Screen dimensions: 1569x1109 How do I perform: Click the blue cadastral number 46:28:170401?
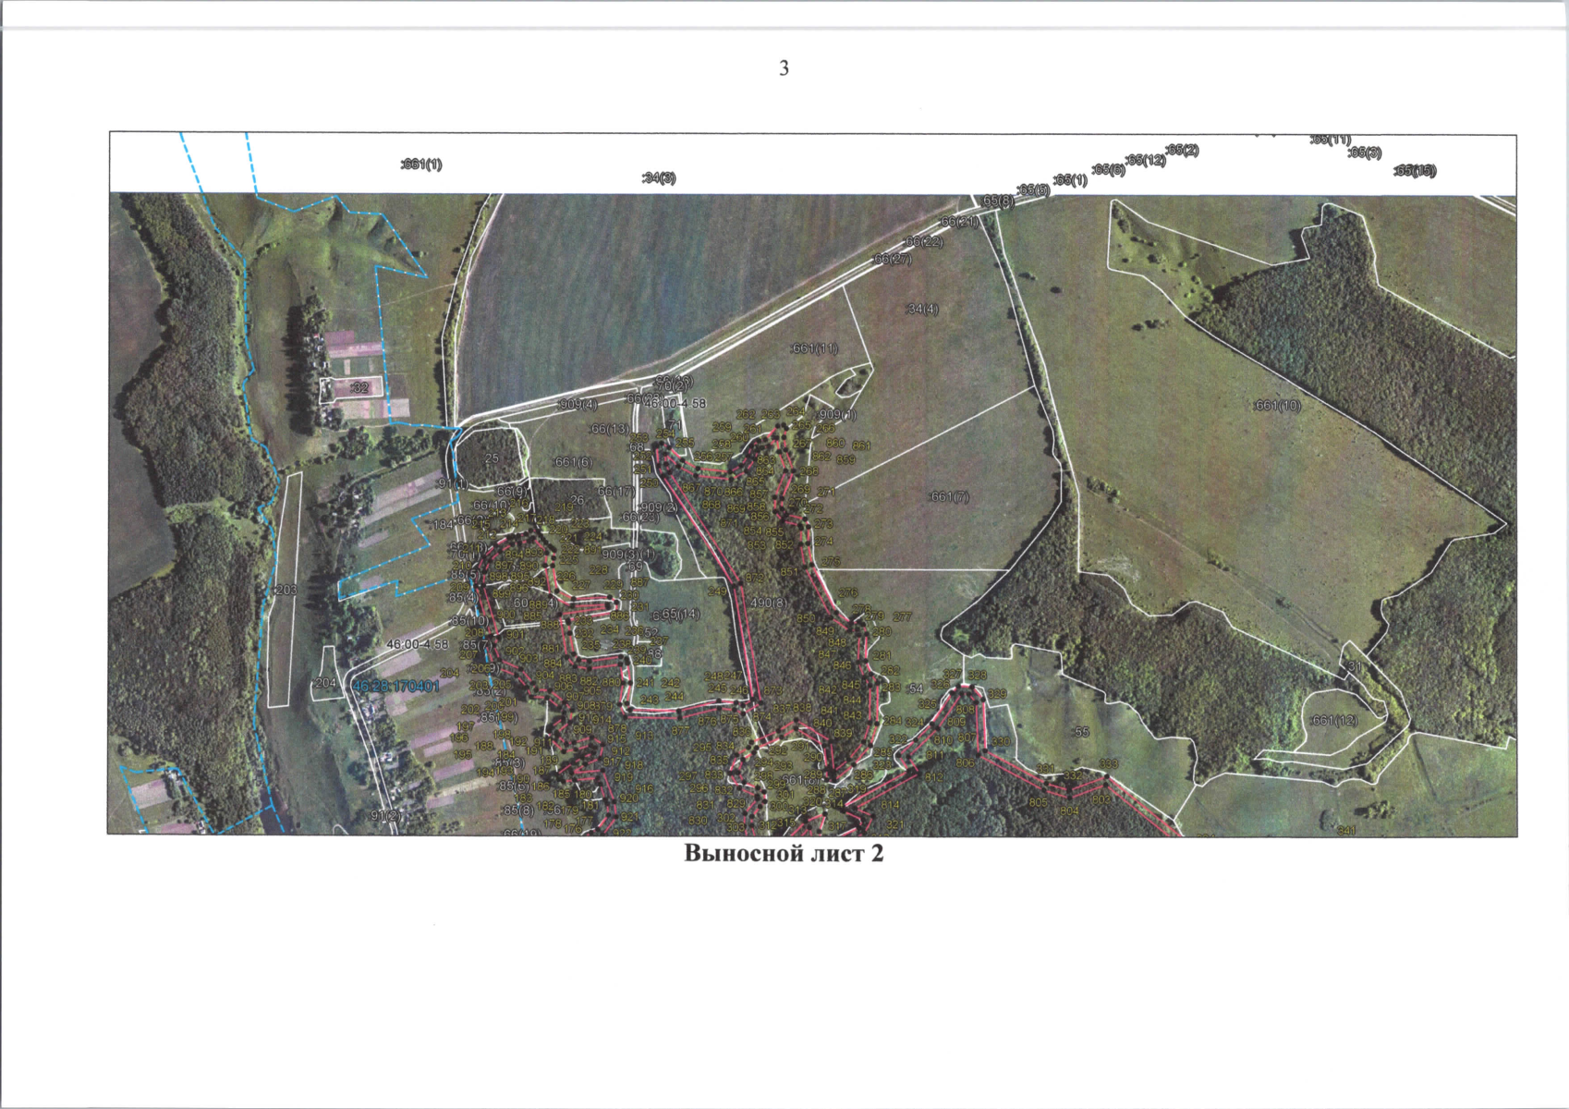coord(395,688)
